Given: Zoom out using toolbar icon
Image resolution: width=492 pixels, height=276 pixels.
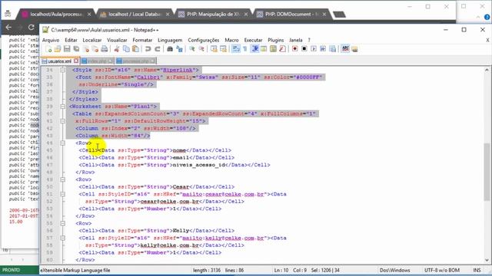Looking at the screenshot, I should [x=201, y=49].
